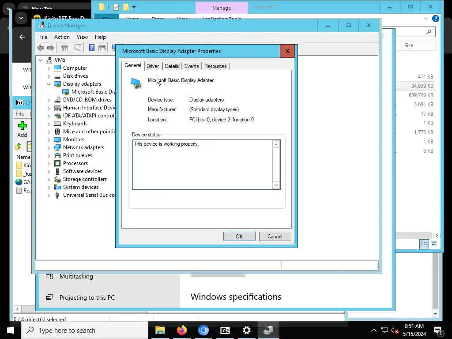Open Multitasking in Settings sidebar
This screenshot has width=452, height=339.
pos(76,276)
